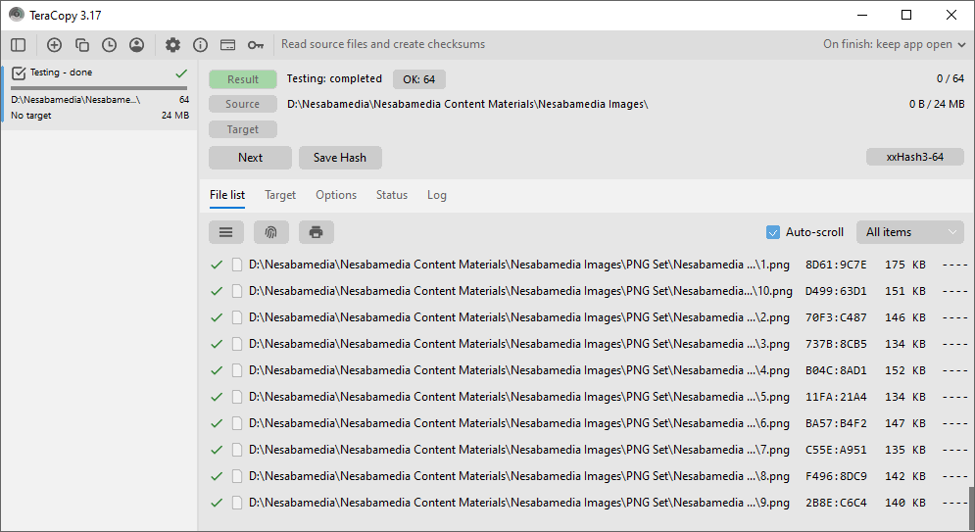Viewport: 975px width, 532px height.
Task: Switch to the Options tab
Action: tap(336, 195)
